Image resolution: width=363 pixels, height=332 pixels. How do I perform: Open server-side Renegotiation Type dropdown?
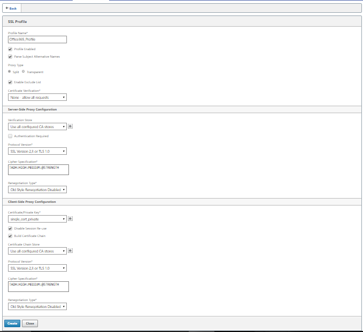[37, 189]
